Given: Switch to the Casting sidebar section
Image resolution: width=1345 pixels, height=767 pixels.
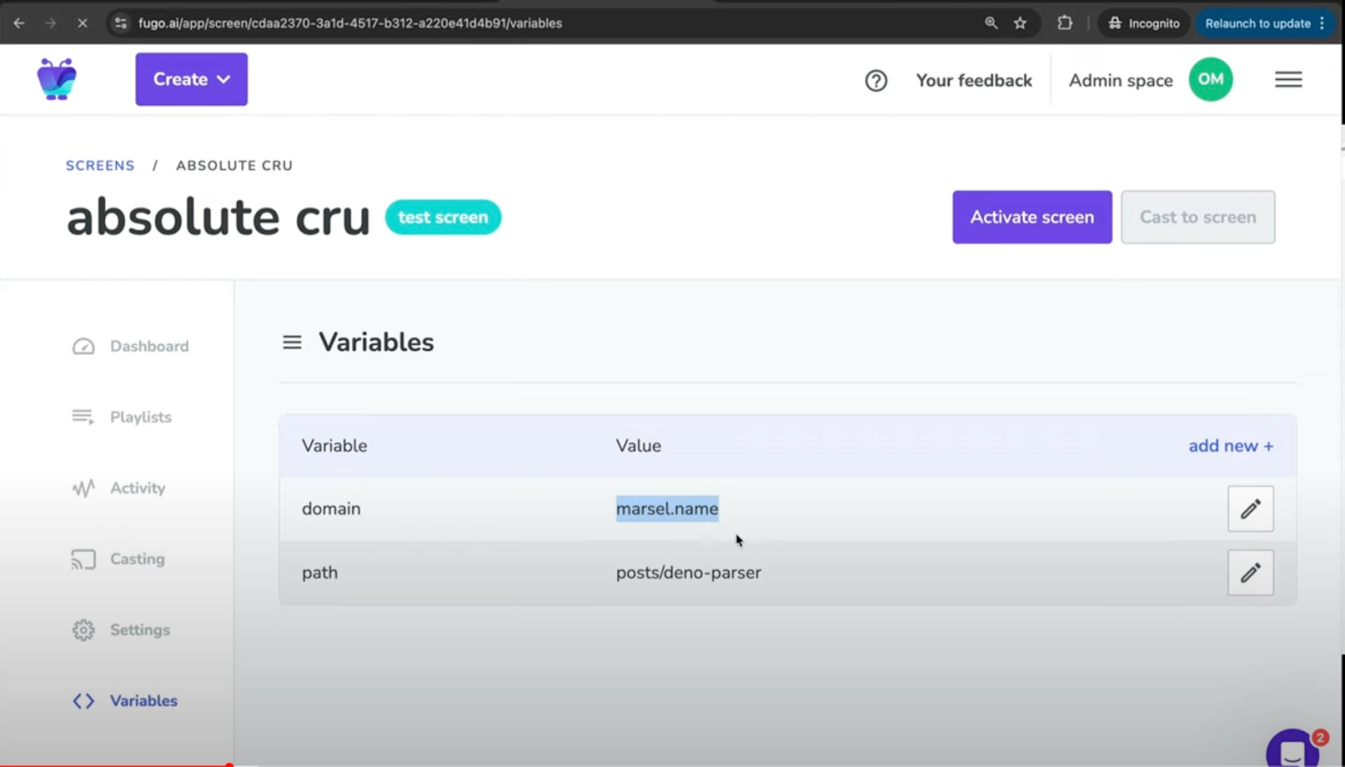Looking at the screenshot, I should [x=137, y=559].
